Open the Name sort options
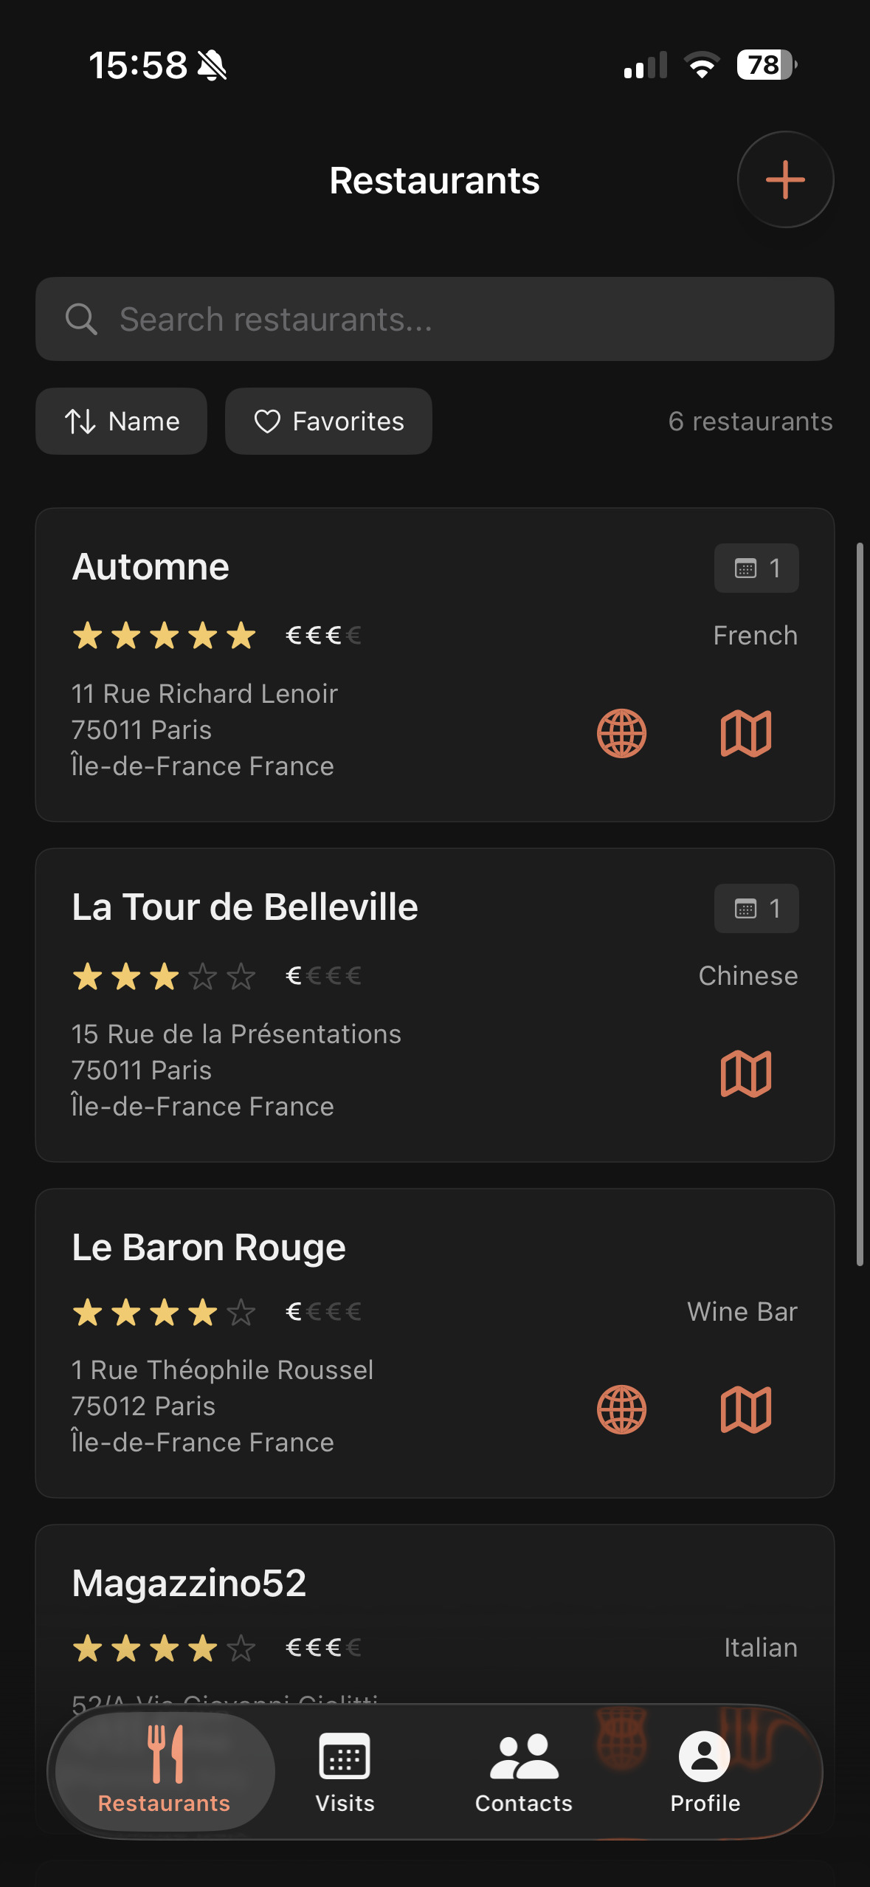The height and width of the screenshot is (1887, 870). 122,421
